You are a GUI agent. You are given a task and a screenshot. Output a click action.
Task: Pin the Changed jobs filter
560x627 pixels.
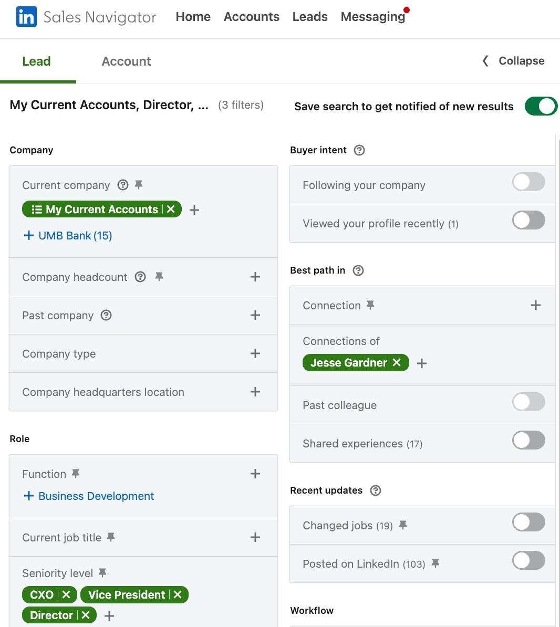403,525
